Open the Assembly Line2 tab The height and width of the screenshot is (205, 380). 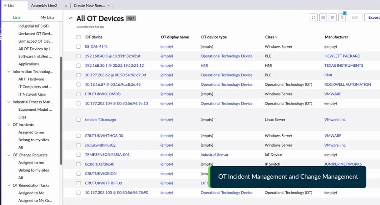[x=44, y=6]
